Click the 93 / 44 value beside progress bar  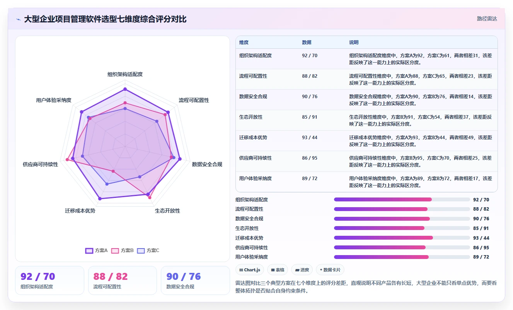tap(481, 238)
